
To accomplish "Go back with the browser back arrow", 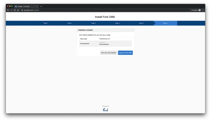I will (x=8, y=10).
